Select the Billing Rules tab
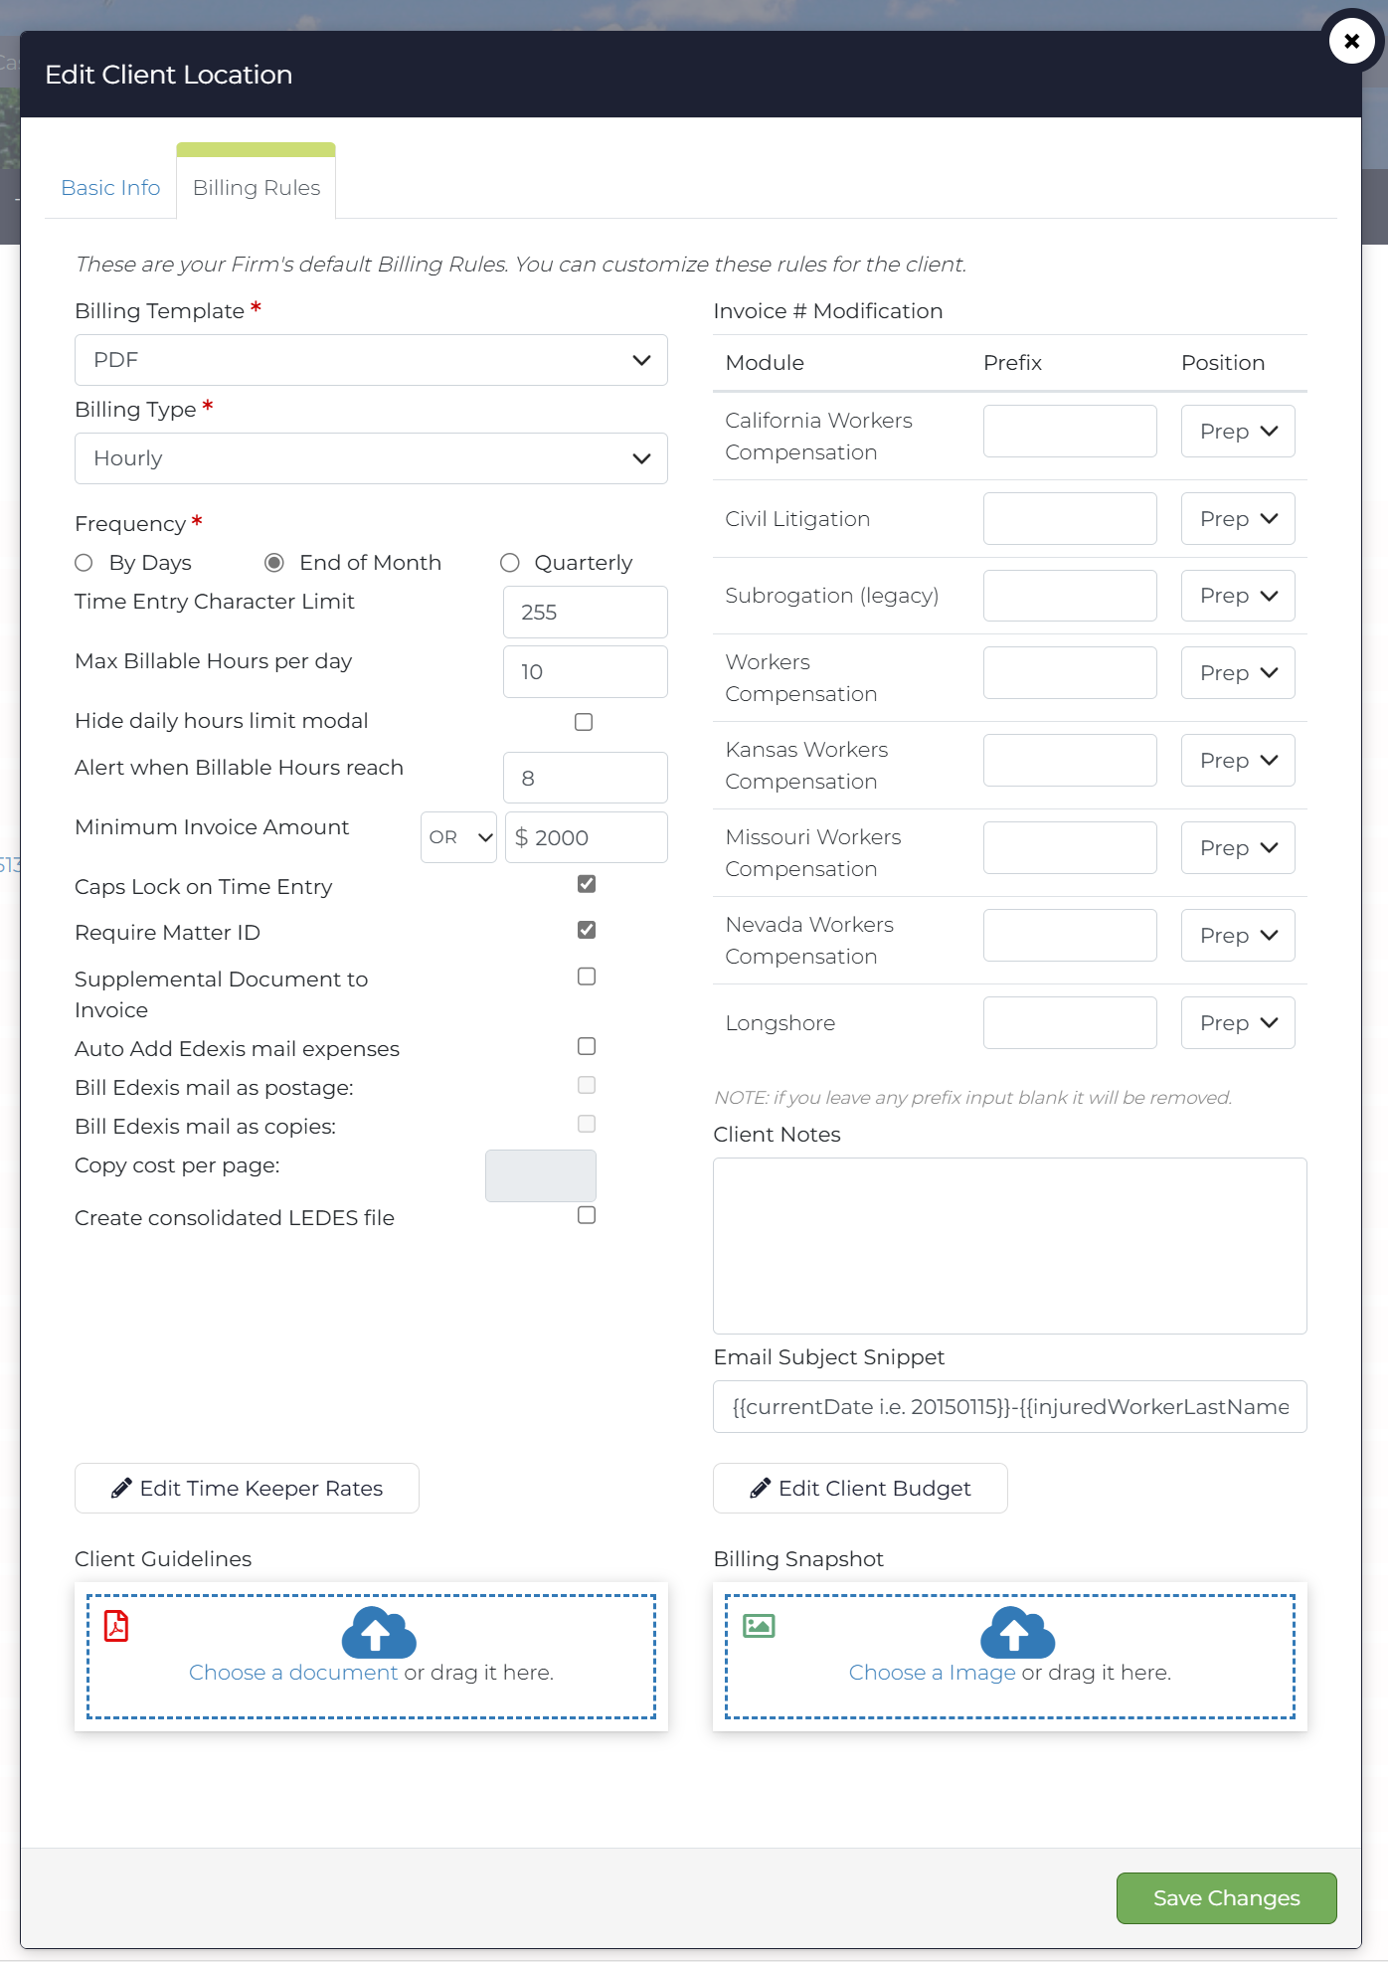1388x1962 pixels. (257, 188)
